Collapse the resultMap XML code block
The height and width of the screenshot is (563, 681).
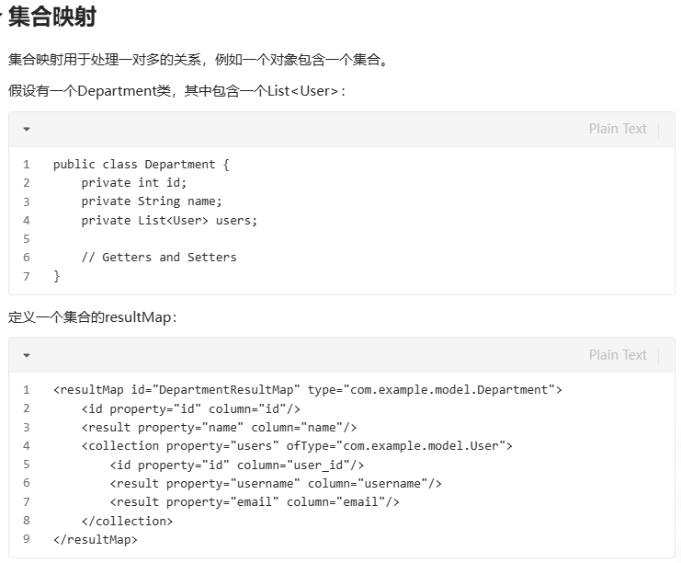pos(27,356)
